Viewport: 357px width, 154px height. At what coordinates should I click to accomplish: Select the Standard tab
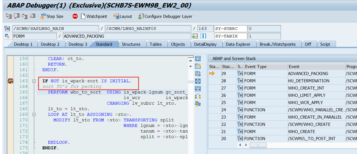(x=104, y=44)
